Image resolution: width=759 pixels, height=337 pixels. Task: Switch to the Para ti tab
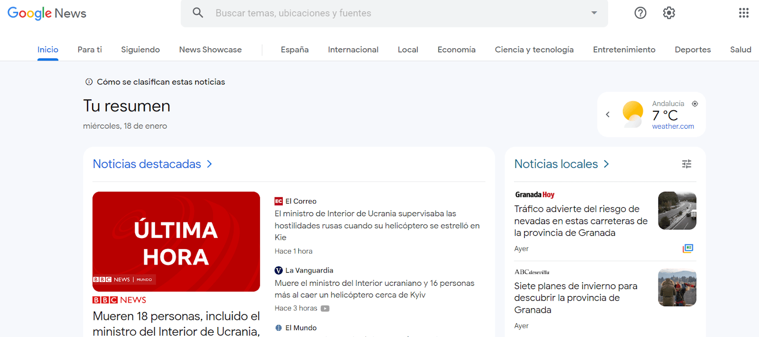pos(90,49)
